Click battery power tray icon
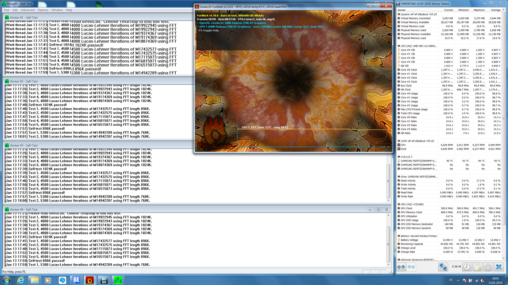Image resolution: width=508 pixels, height=285 pixels. [x=470, y=281]
